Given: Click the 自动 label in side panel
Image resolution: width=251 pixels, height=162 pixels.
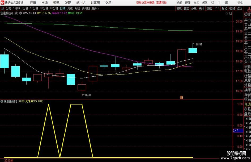Looking at the screenshot, I should 248,105.
